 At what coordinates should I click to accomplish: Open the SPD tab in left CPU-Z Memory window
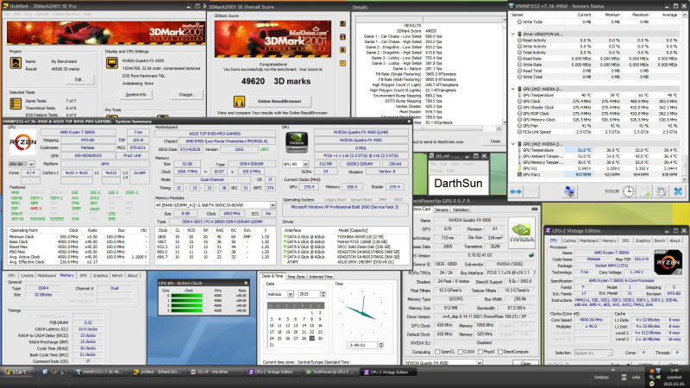click(83, 275)
